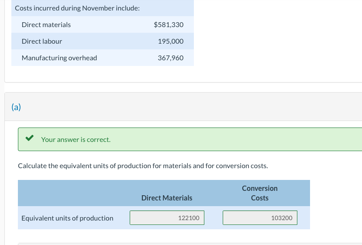The height and width of the screenshot is (245, 362).
Task: Select the $581,330 direct materials amount
Action: pyautogui.click(x=169, y=24)
